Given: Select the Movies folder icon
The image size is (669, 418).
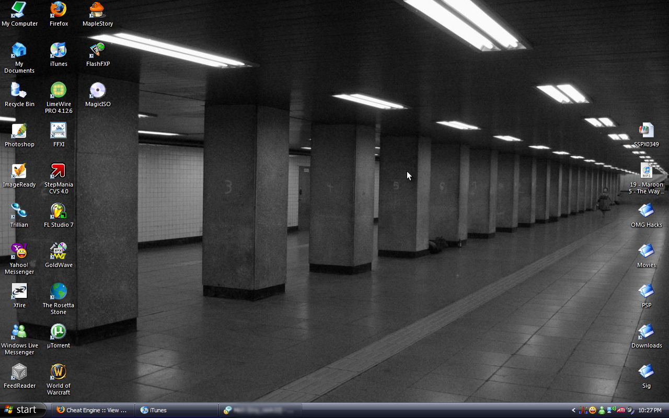Looking at the screenshot, I should (x=647, y=256).
